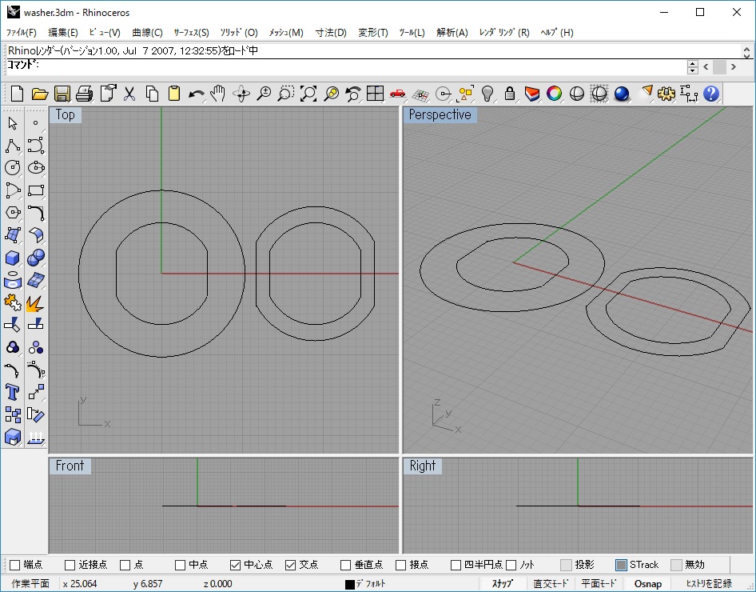Undo the last action with the curved arrow

pos(197,94)
